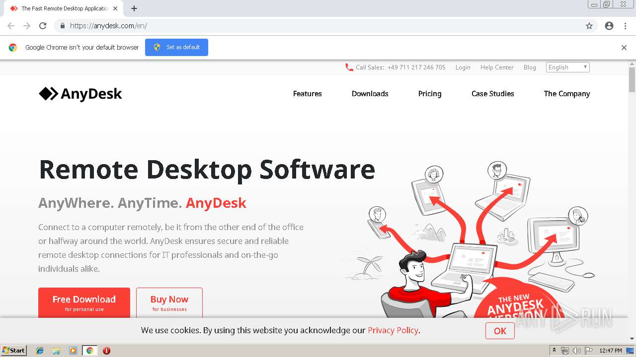Open the file explorer taskbar icon
636x357 pixels.
coord(56,351)
